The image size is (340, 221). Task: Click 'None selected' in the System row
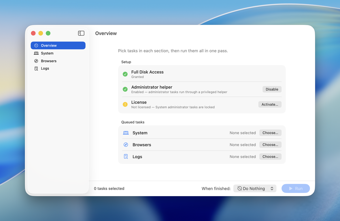(x=243, y=133)
